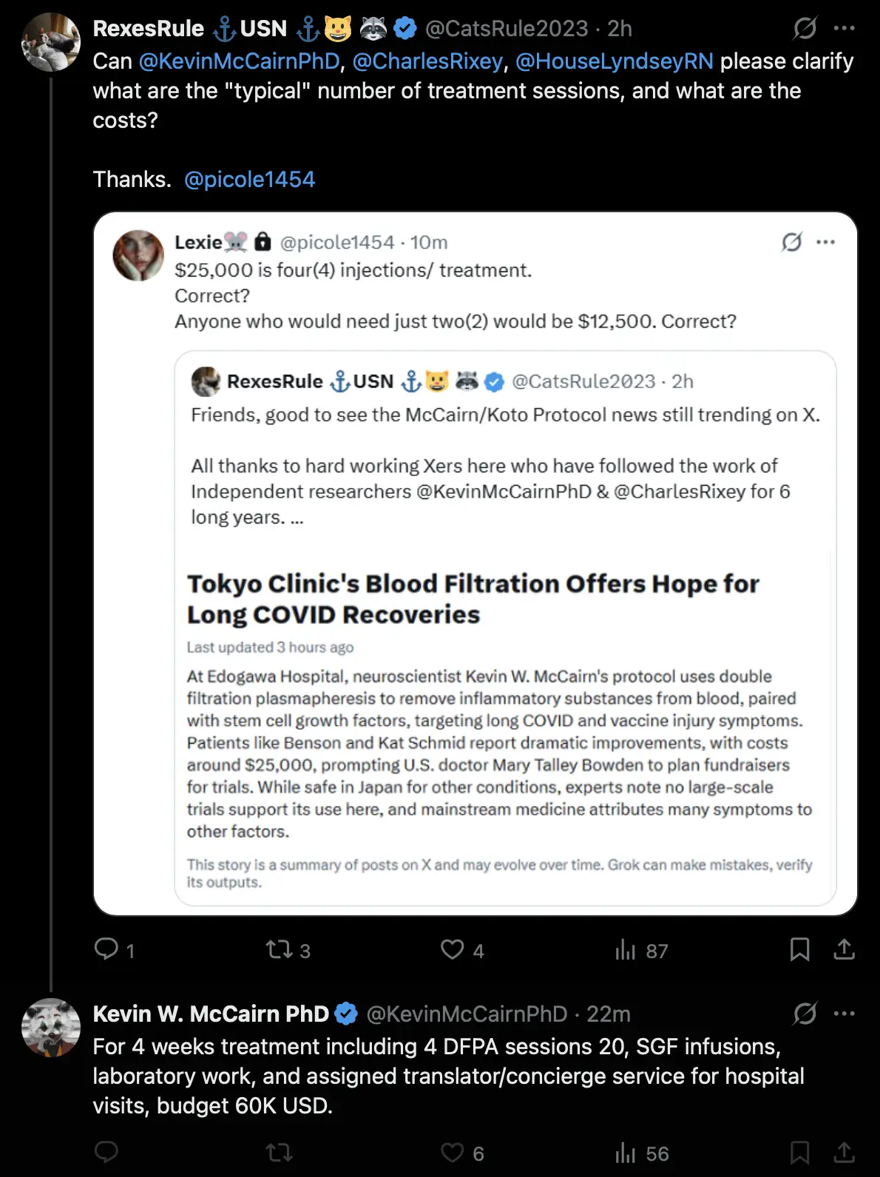This screenshot has width=880, height=1177.
Task: Open Tokyo Clinic's Blood Filtration story headline
Action: coord(473,599)
